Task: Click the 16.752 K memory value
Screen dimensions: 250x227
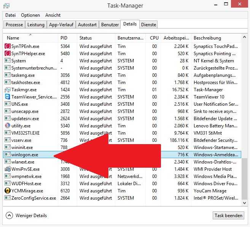Action: point(180,90)
